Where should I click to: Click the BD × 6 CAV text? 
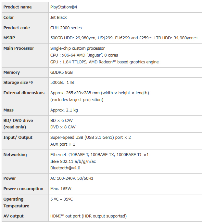(61, 121)
